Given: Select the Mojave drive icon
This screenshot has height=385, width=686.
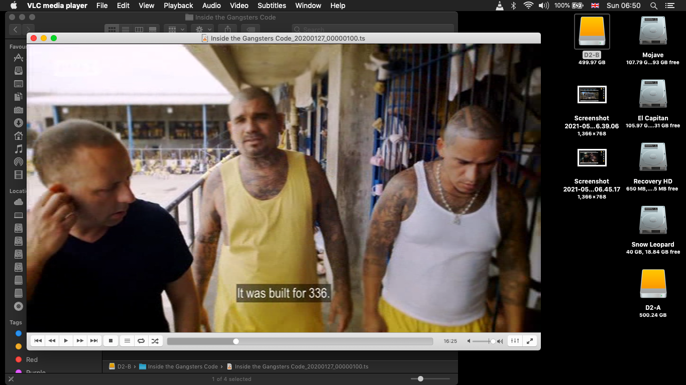Looking at the screenshot, I should click(x=653, y=31).
